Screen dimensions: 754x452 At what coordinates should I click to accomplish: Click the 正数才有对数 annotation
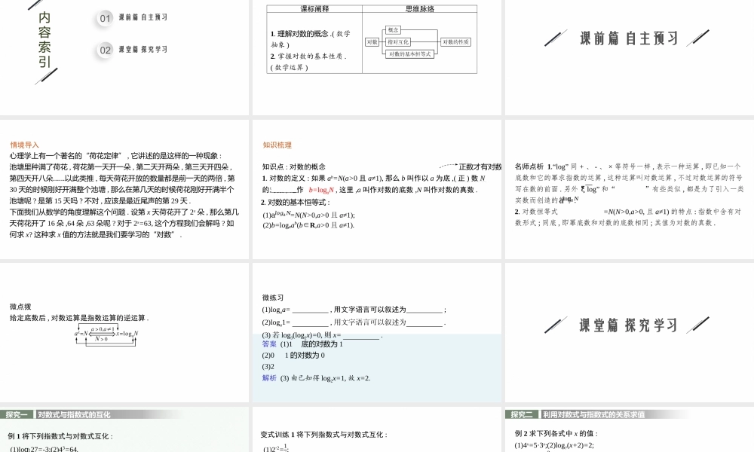(480, 166)
